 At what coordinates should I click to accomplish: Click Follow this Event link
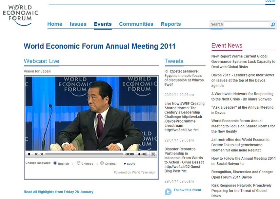click(x=187, y=190)
